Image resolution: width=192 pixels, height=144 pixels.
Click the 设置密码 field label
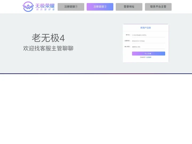127,41
